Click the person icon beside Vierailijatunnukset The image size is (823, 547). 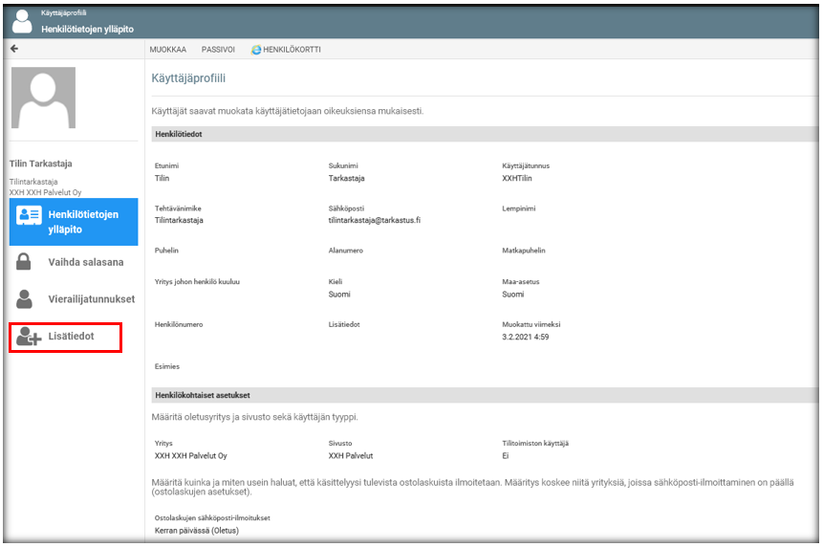point(25,298)
